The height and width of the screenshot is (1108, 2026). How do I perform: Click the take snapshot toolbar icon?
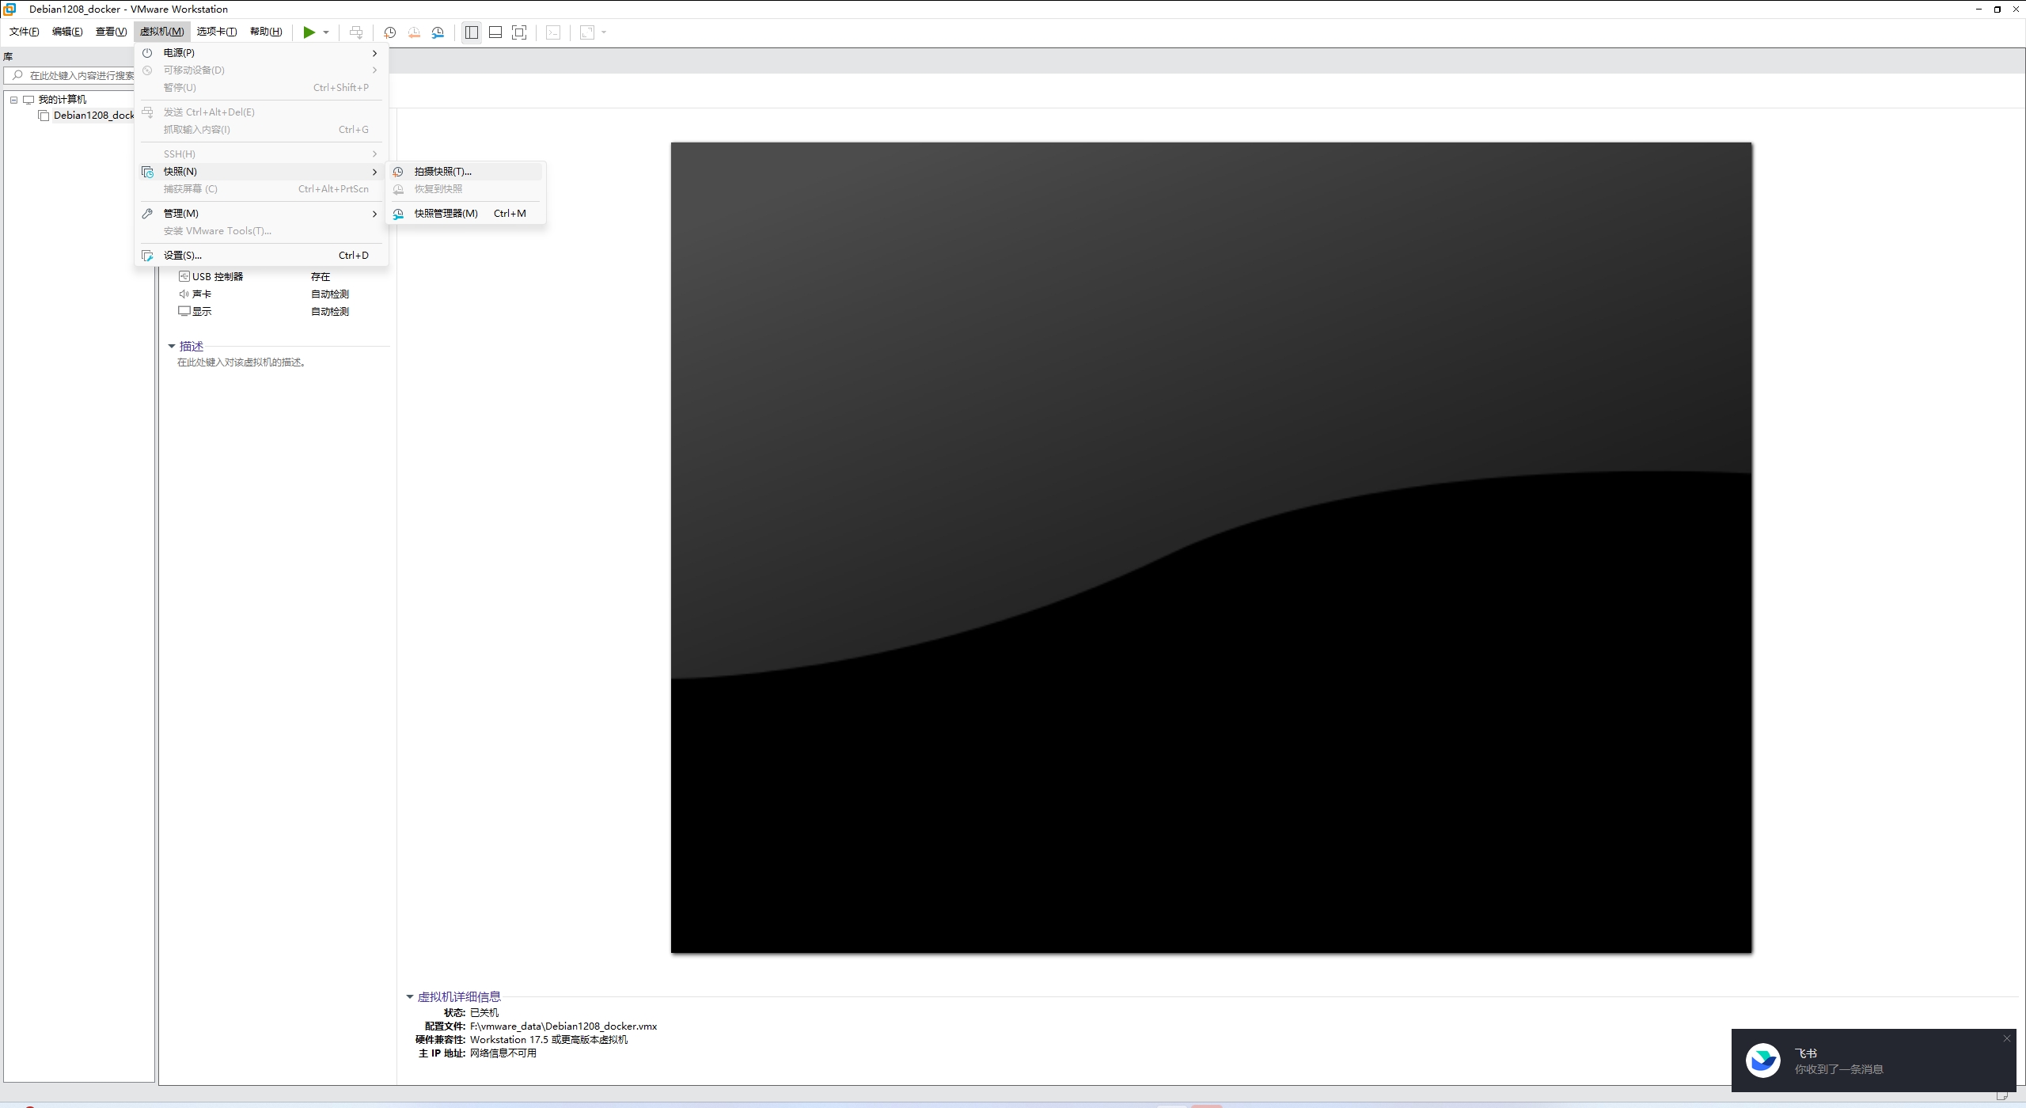(x=389, y=32)
